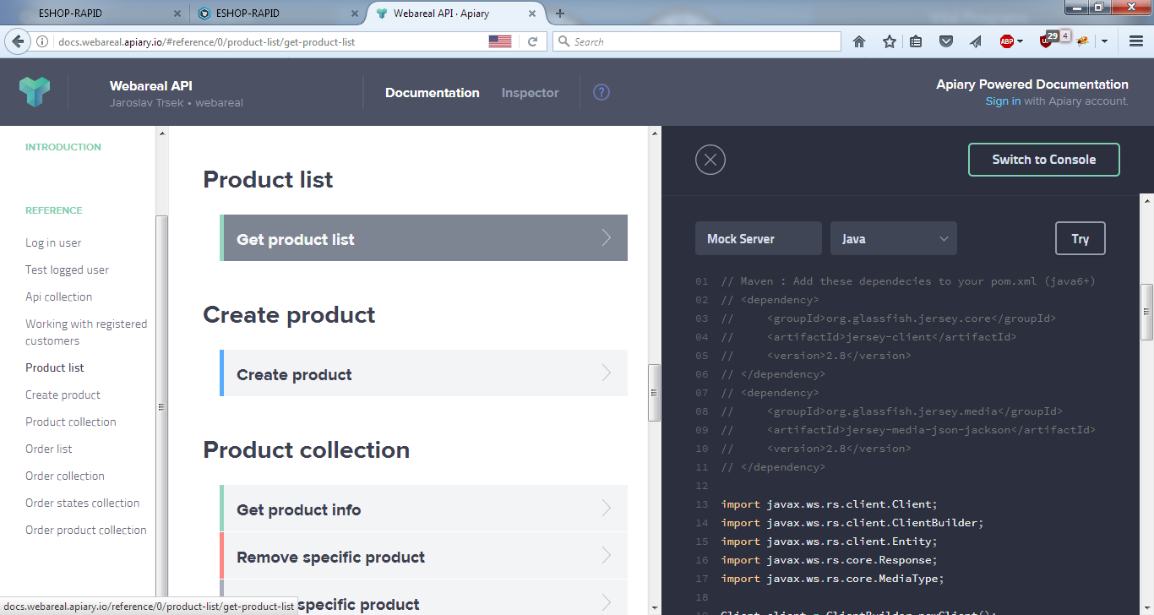This screenshot has width=1154, height=615.
Task: Click the Try button
Action: [x=1081, y=239]
